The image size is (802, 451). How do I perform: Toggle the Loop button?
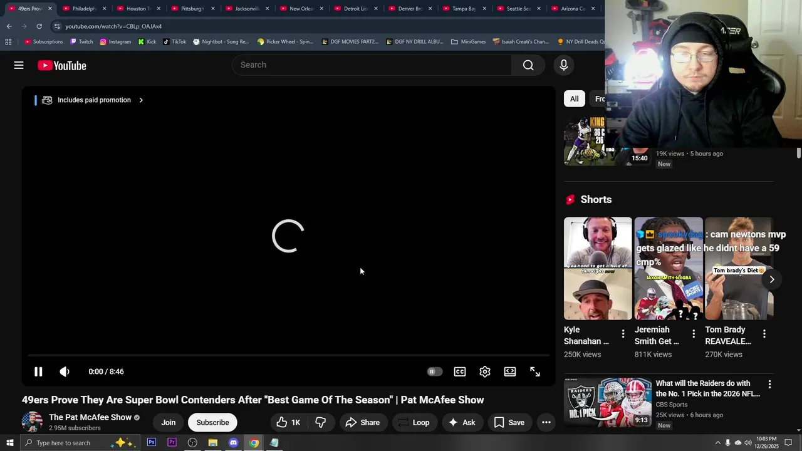click(x=414, y=422)
